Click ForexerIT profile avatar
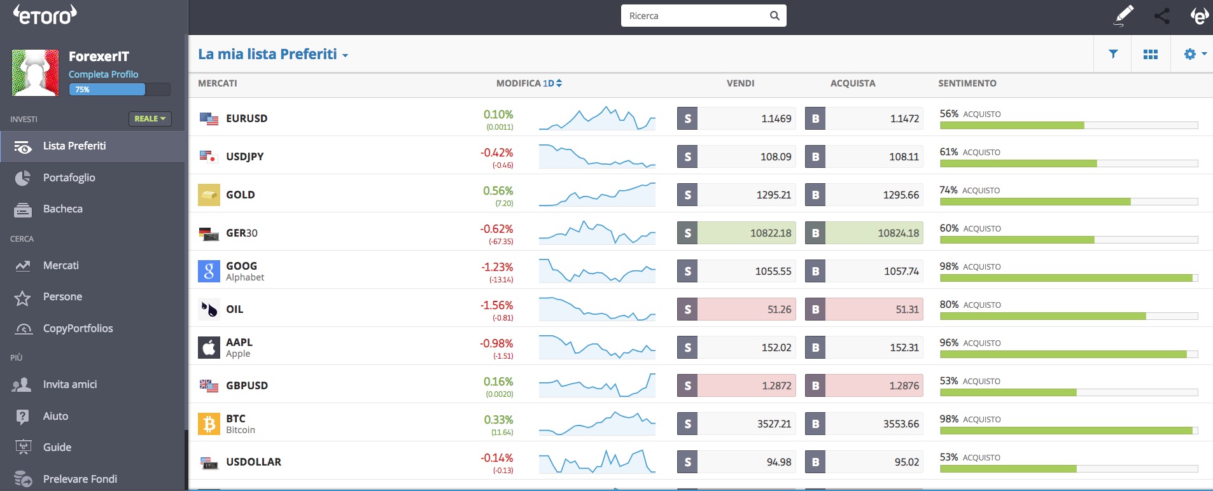This screenshot has width=1213, height=491. [36, 73]
